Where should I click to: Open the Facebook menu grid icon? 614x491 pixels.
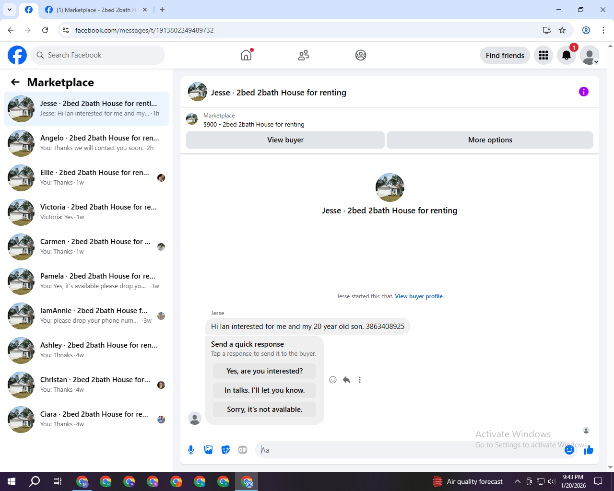543,55
